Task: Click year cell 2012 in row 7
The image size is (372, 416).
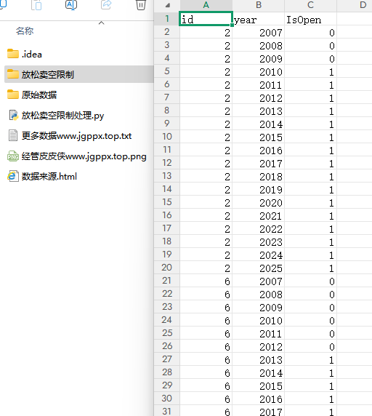Action: tap(259, 98)
